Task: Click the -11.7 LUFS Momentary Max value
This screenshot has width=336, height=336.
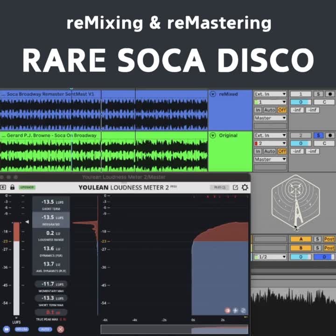Action: pos(51,284)
